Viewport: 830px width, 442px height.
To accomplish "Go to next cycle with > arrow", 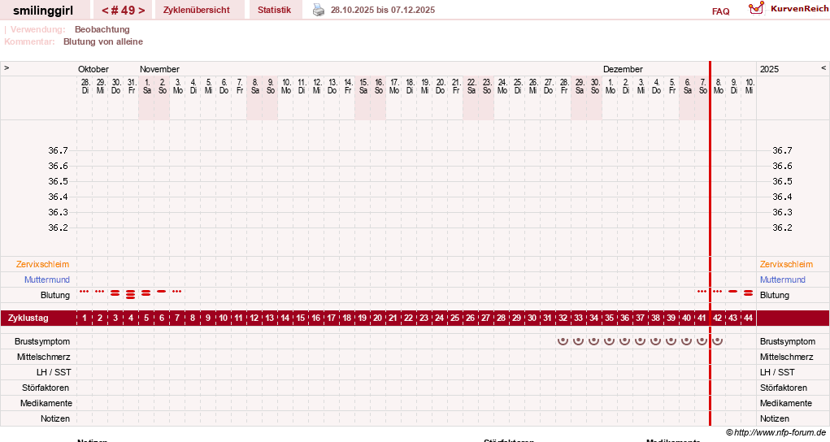I will point(141,11).
